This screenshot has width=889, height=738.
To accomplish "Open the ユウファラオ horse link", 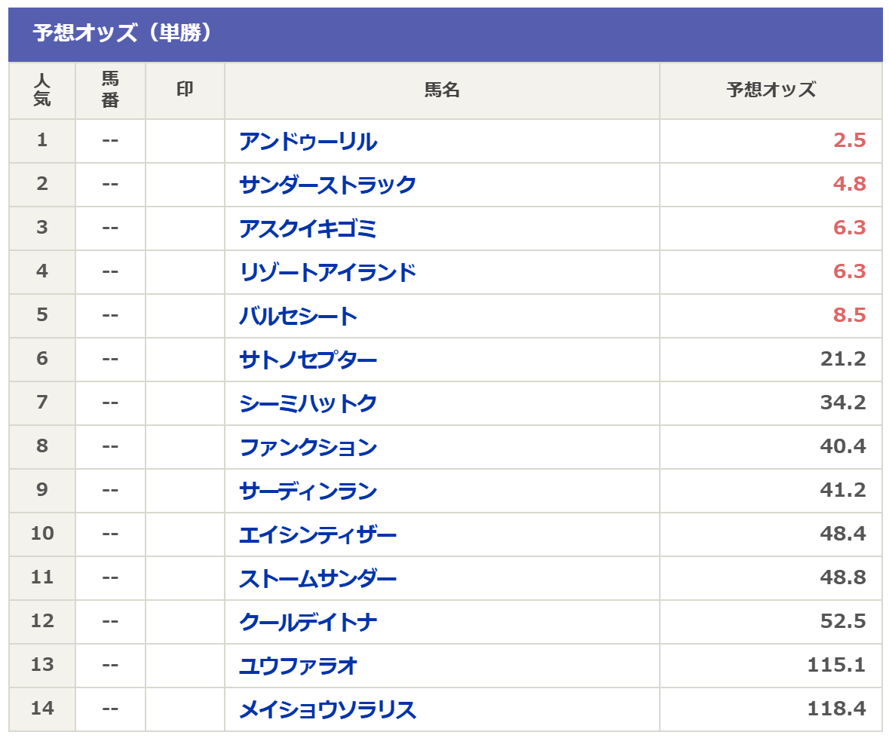I will (298, 666).
